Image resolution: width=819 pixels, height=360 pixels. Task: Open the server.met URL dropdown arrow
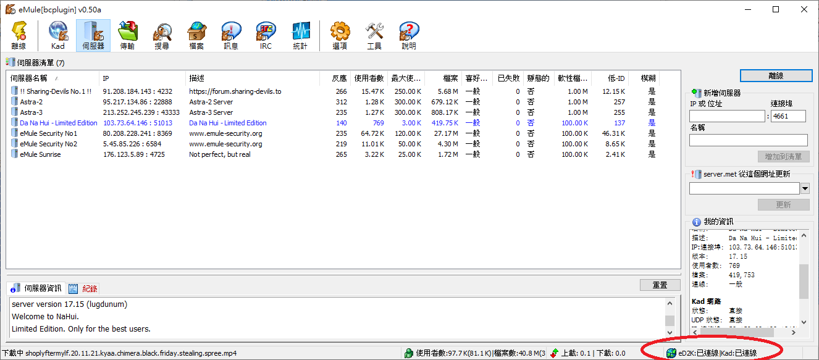(804, 188)
